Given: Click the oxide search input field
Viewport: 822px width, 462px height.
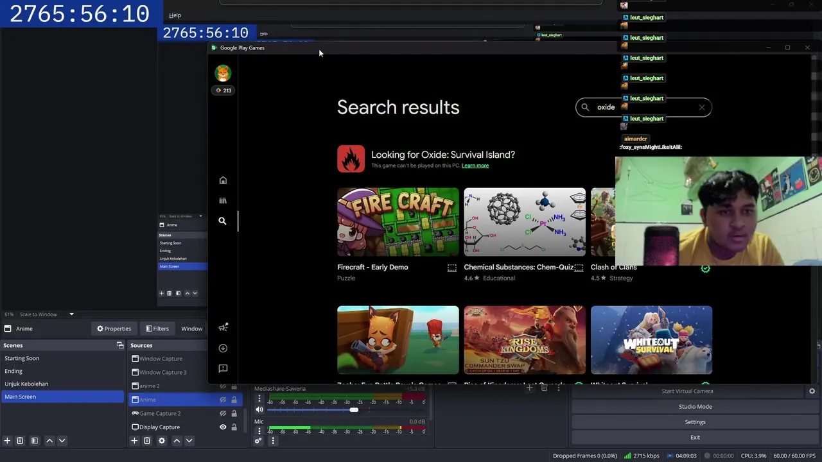Looking at the screenshot, I should click(x=642, y=107).
